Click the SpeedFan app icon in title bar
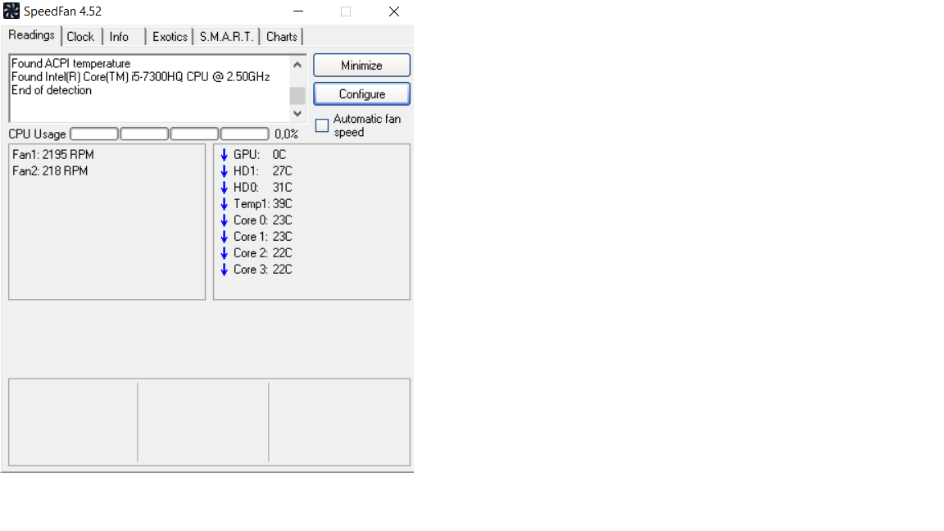This screenshot has height=531, width=944. point(11,11)
